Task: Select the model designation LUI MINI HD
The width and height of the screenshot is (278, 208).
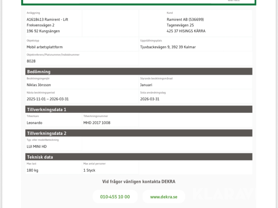Action: click(x=37, y=146)
